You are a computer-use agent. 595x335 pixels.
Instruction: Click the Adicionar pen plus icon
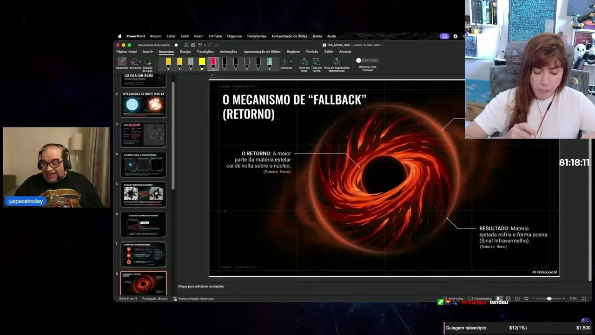285,61
